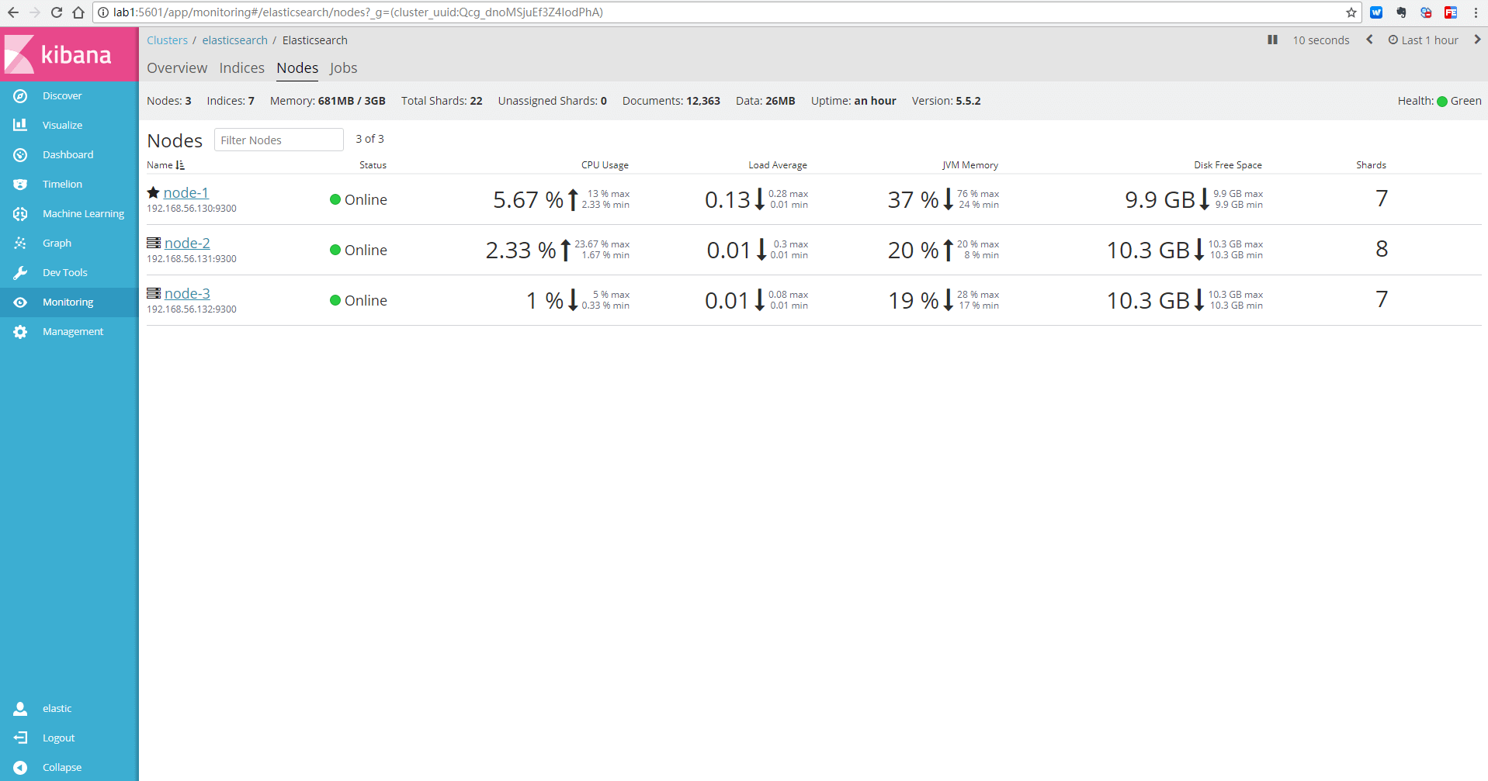Click the browser address bar URL
This screenshot has width=1488, height=781.
(358, 12)
